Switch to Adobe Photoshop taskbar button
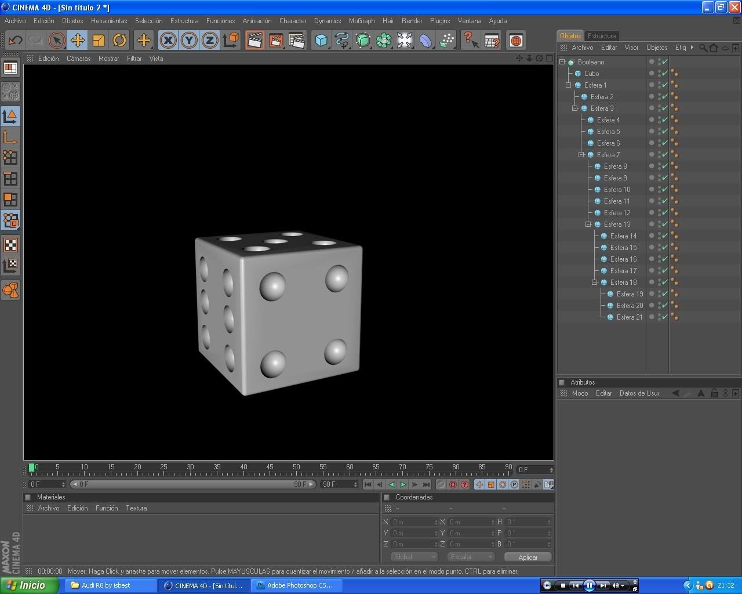742x594 pixels. 296,585
